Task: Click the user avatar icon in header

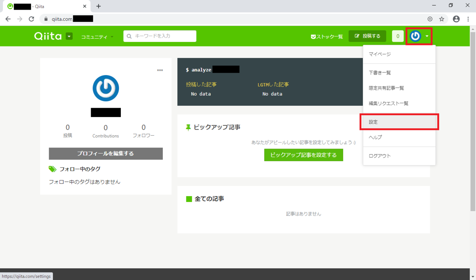Action: 415,36
